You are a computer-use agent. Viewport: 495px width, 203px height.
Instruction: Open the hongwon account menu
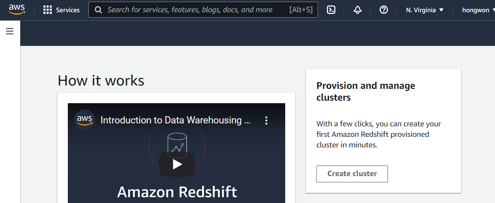click(478, 10)
